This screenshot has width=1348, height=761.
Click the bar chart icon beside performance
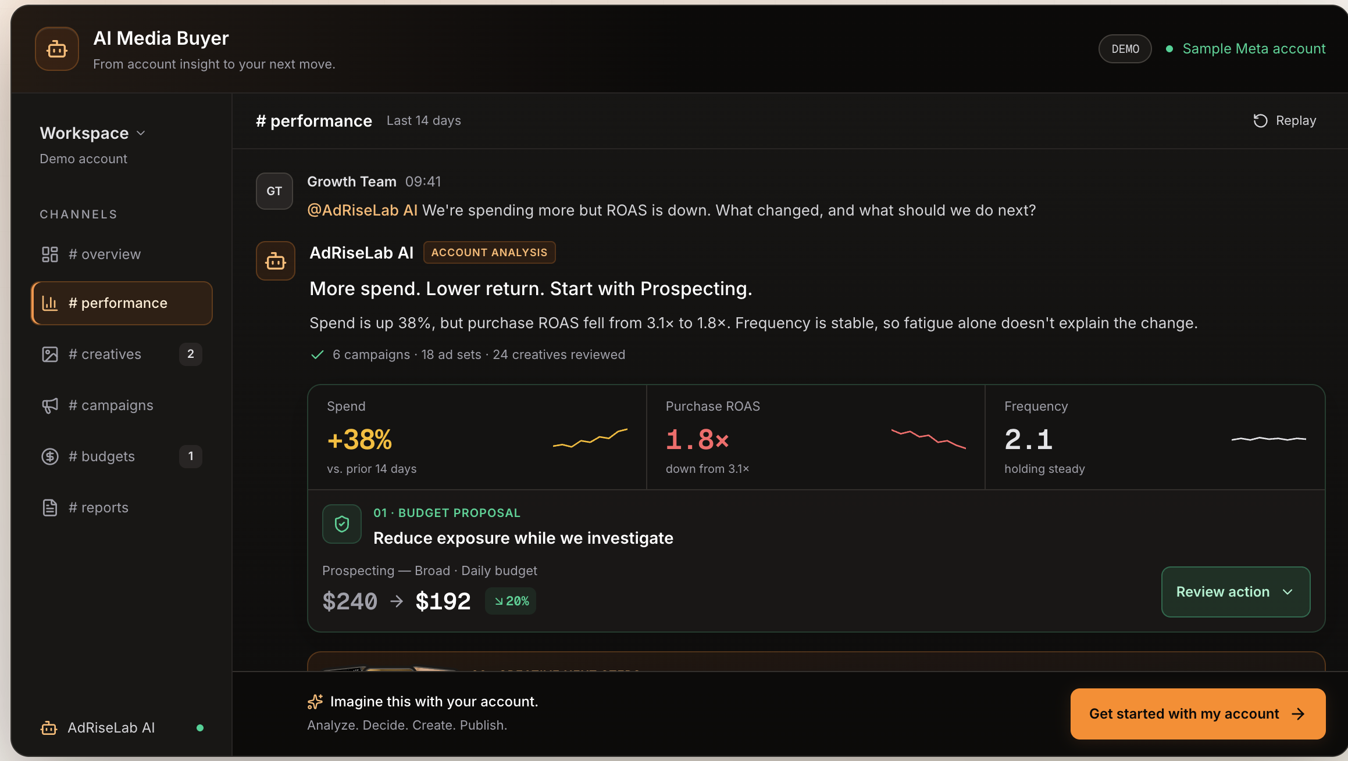tap(50, 303)
